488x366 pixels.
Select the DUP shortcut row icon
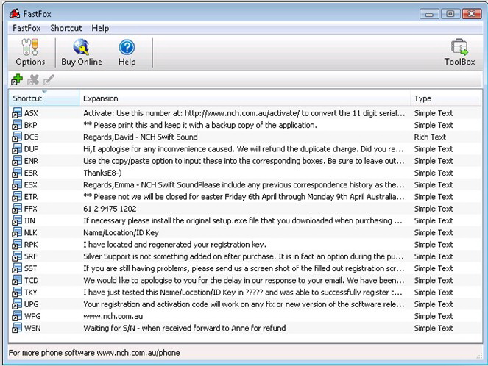[x=17, y=148]
